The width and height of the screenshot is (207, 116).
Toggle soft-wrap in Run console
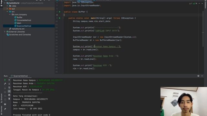(x=9, y=87)
